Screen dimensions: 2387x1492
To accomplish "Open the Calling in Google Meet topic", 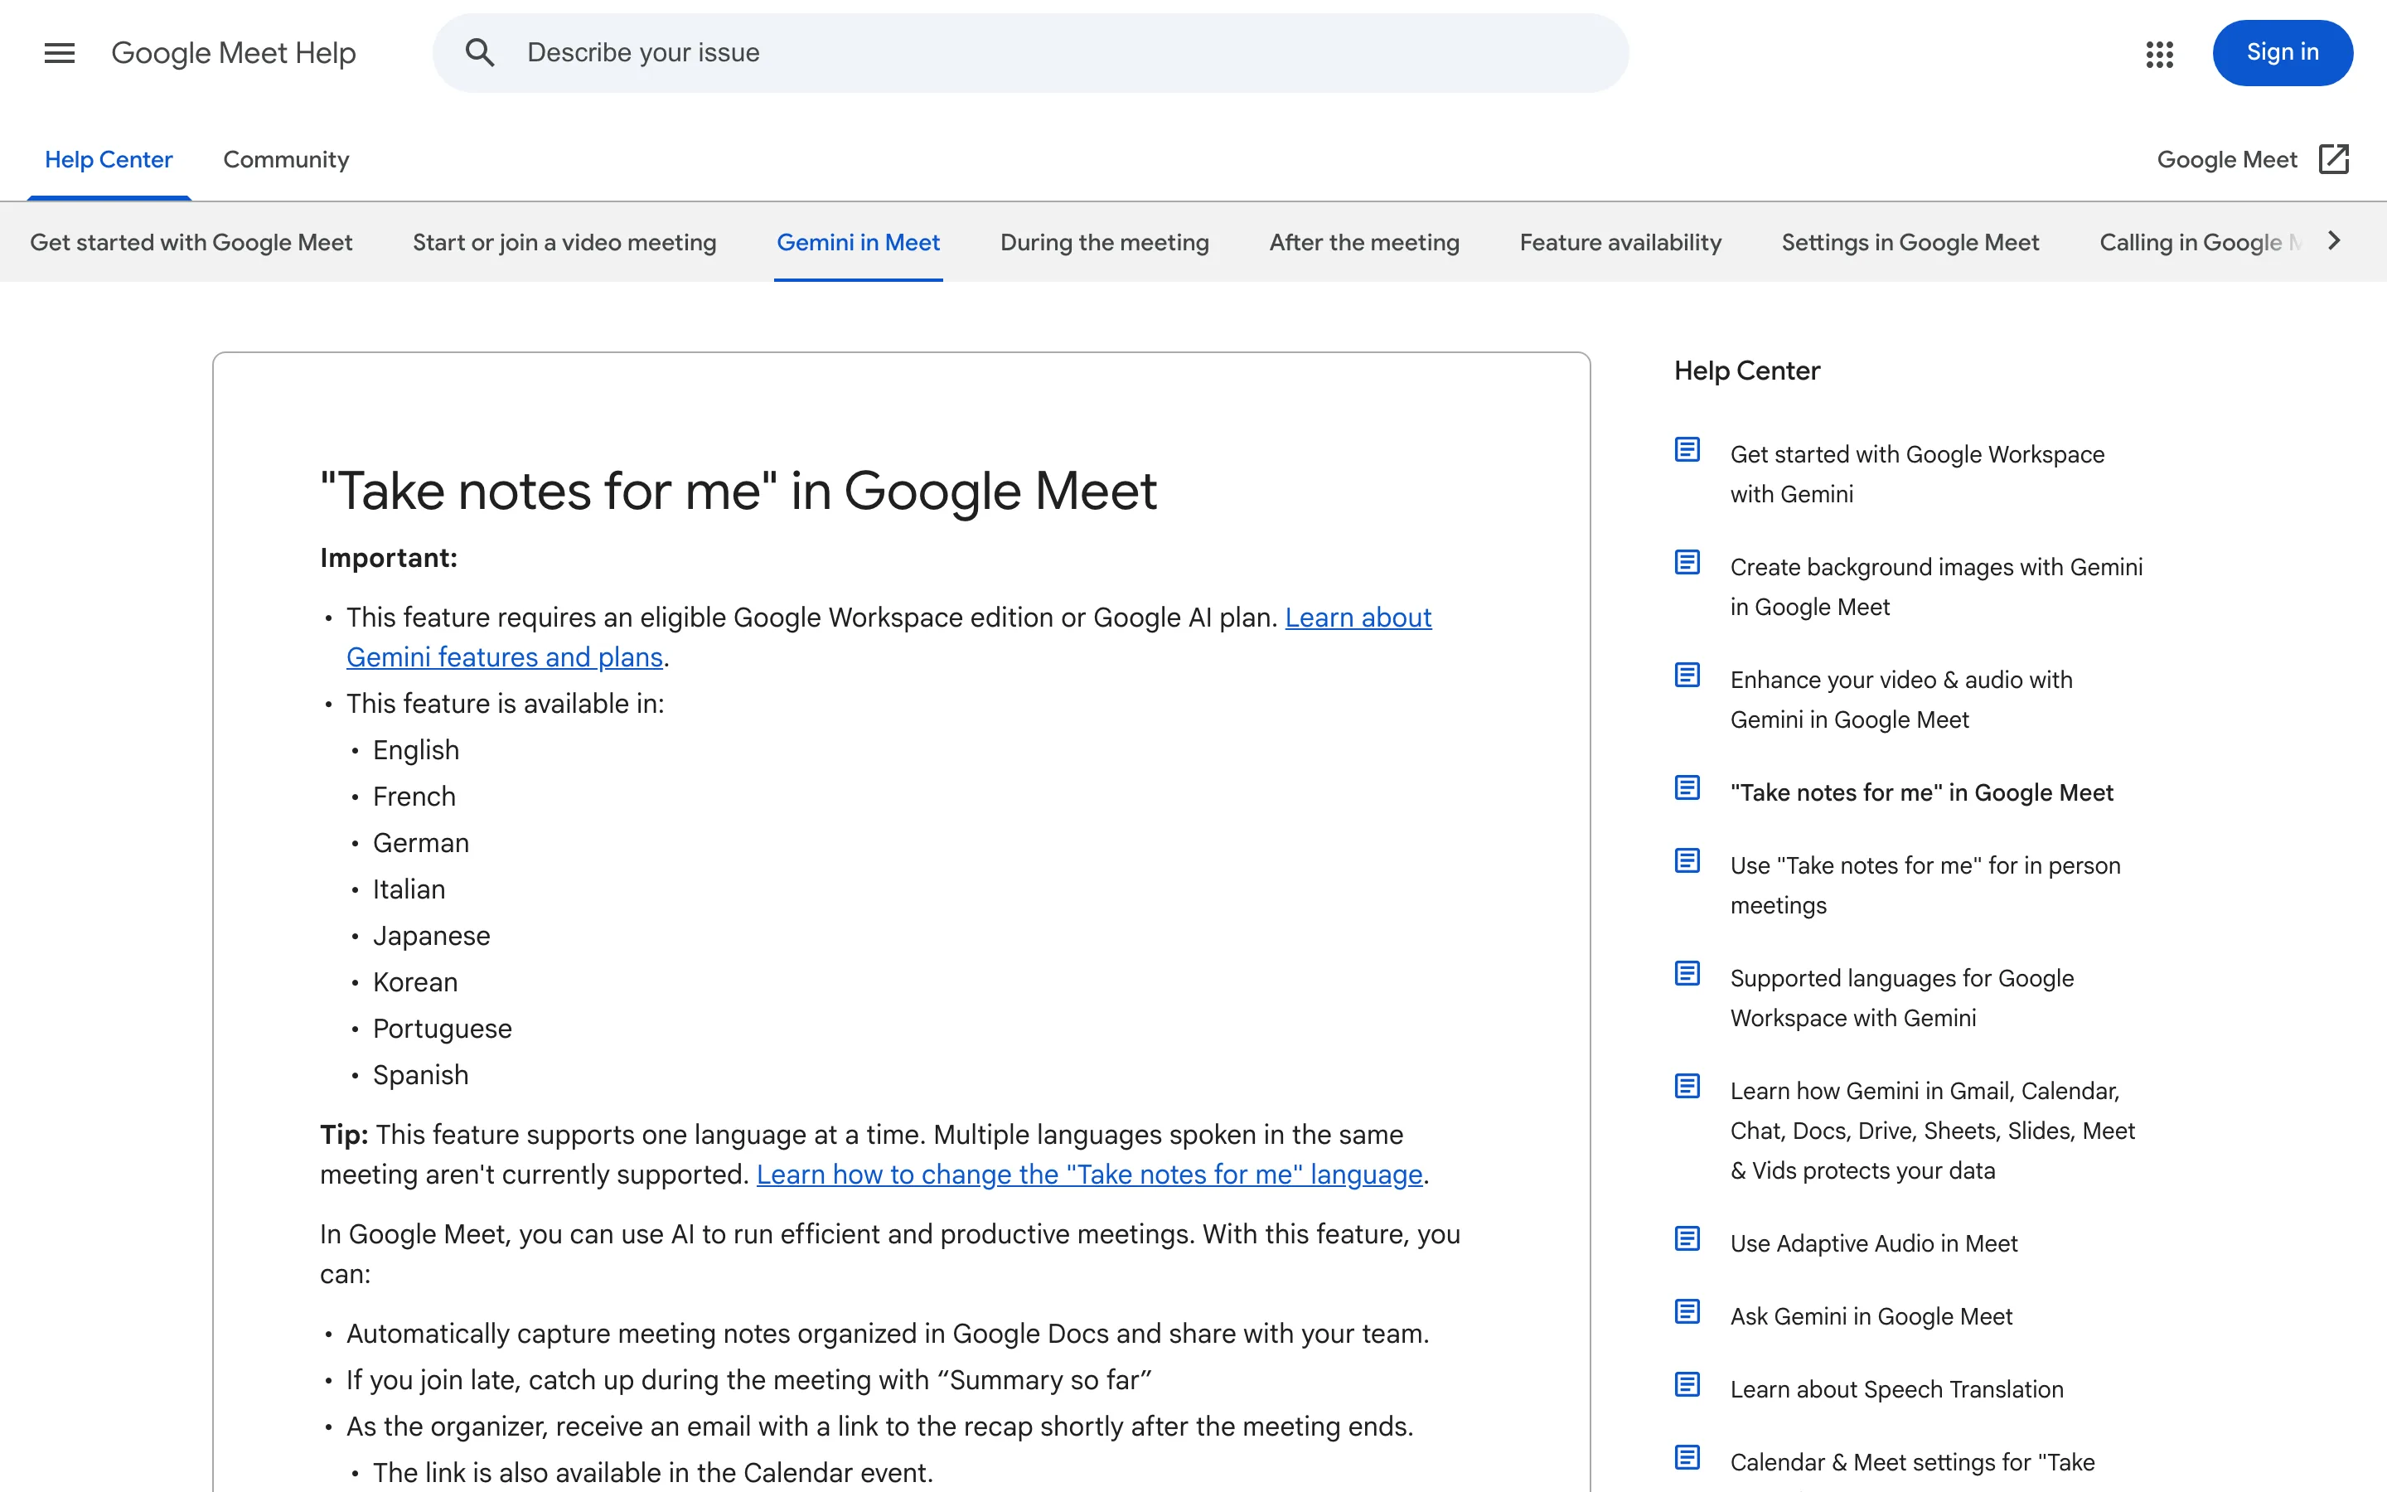I will pyautogui.click(x=2200, y=243).
